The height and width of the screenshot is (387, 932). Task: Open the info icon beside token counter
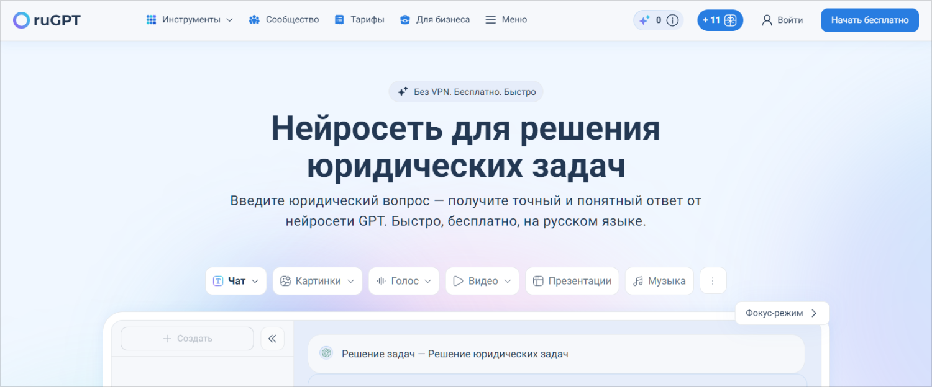pos(672,20)
